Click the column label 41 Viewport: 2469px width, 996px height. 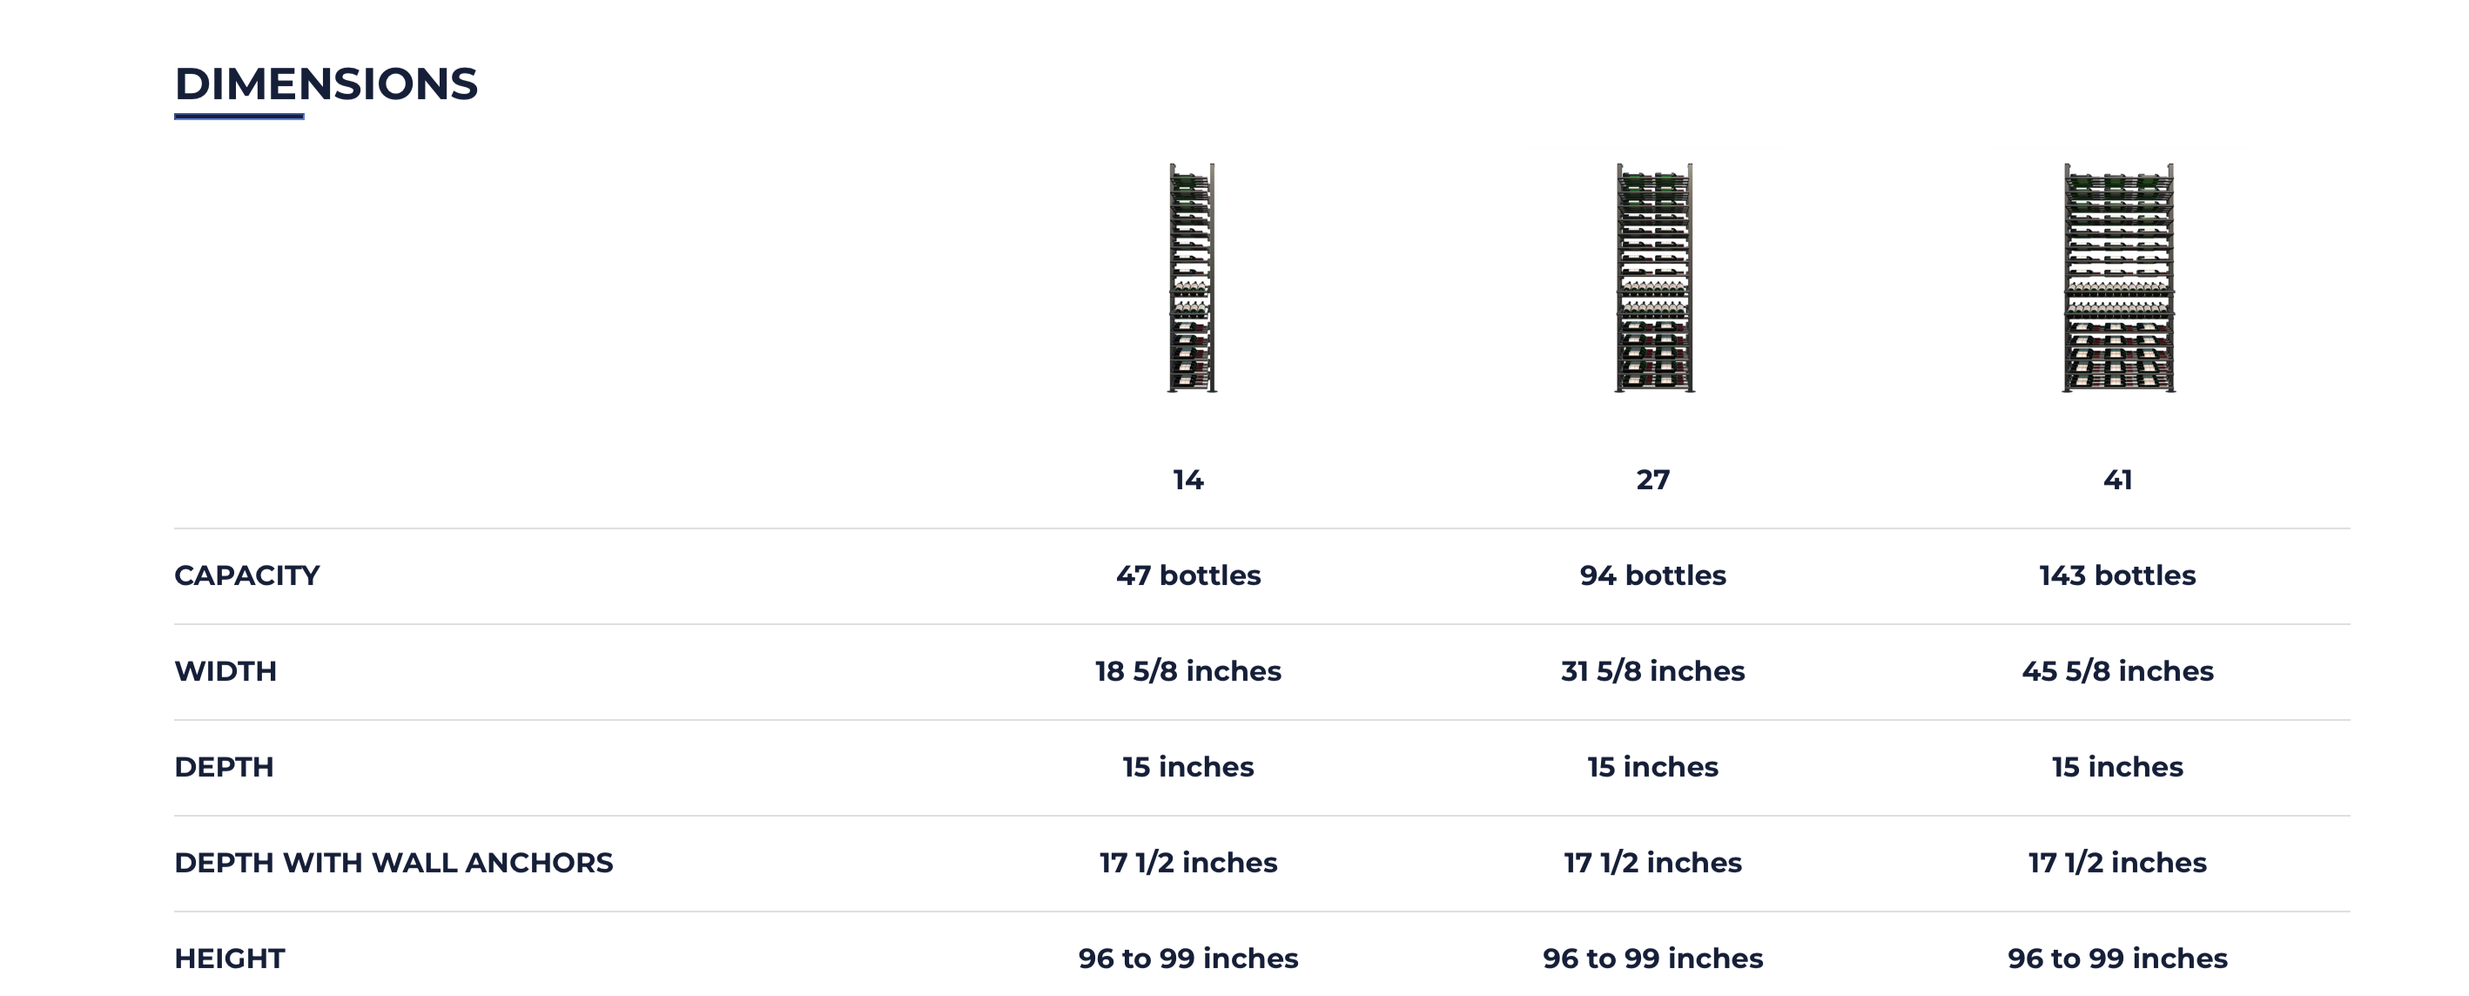click(x=2117, y=480)
